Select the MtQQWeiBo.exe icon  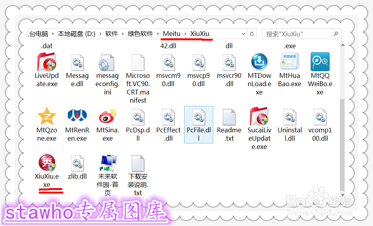[x=320, y=62]
